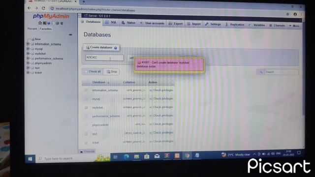Select checkbox for mysql database row
The image size is (315, 177).
[86, 99]
